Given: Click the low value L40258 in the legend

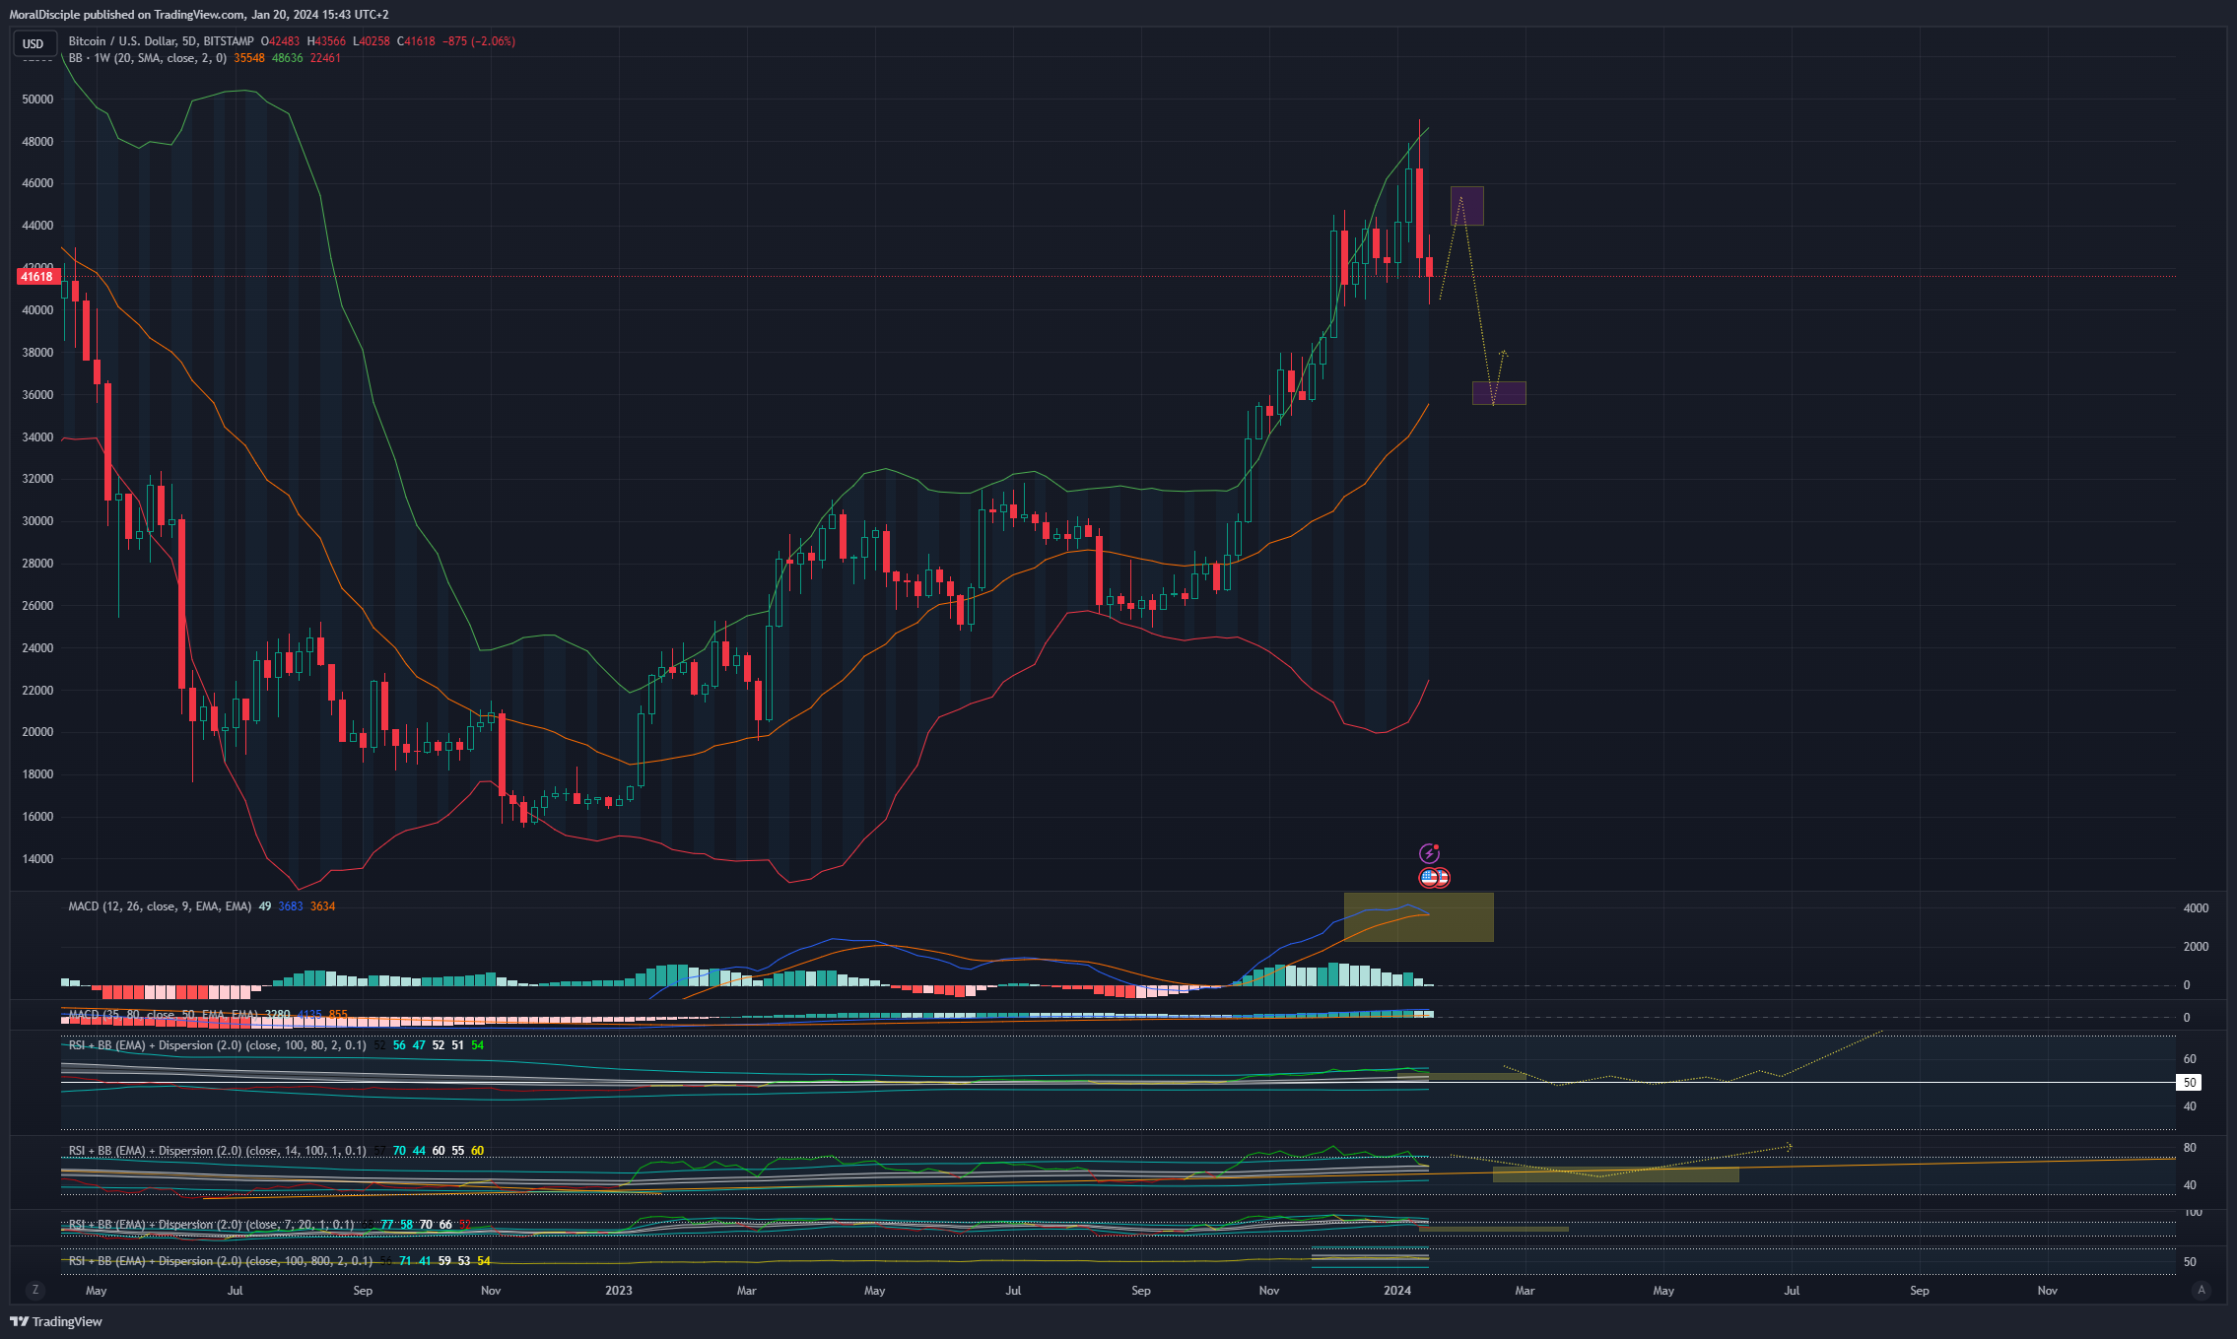Looking at the screenshot, I should coord(372,41).
